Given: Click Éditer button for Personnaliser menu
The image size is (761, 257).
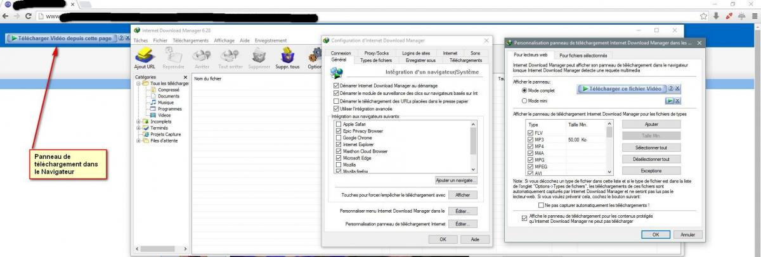Looking at the screenshot, I should pyautogui.click(x=463, y=210).
